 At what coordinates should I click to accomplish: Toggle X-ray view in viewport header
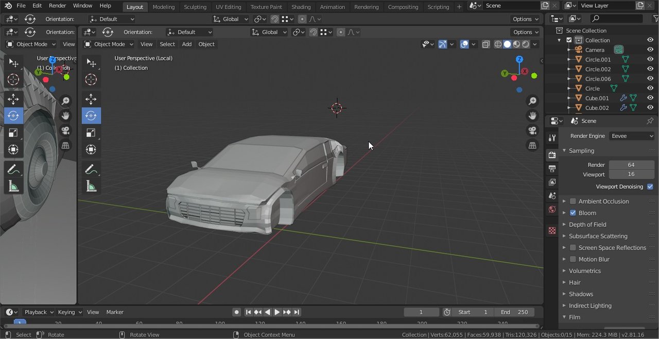click(x=485, y=44)
